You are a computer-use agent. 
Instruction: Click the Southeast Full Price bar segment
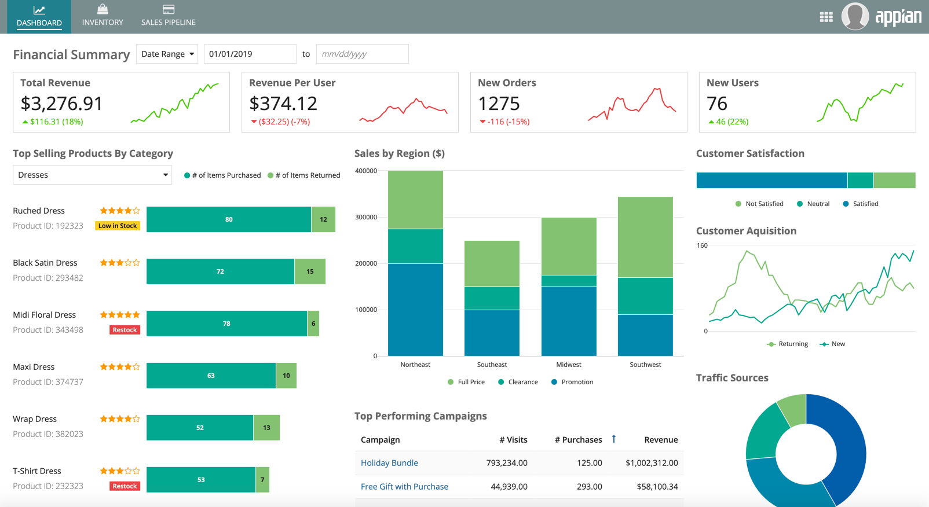coord(492,264)
